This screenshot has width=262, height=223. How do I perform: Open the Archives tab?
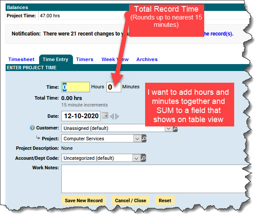(147, 59)
